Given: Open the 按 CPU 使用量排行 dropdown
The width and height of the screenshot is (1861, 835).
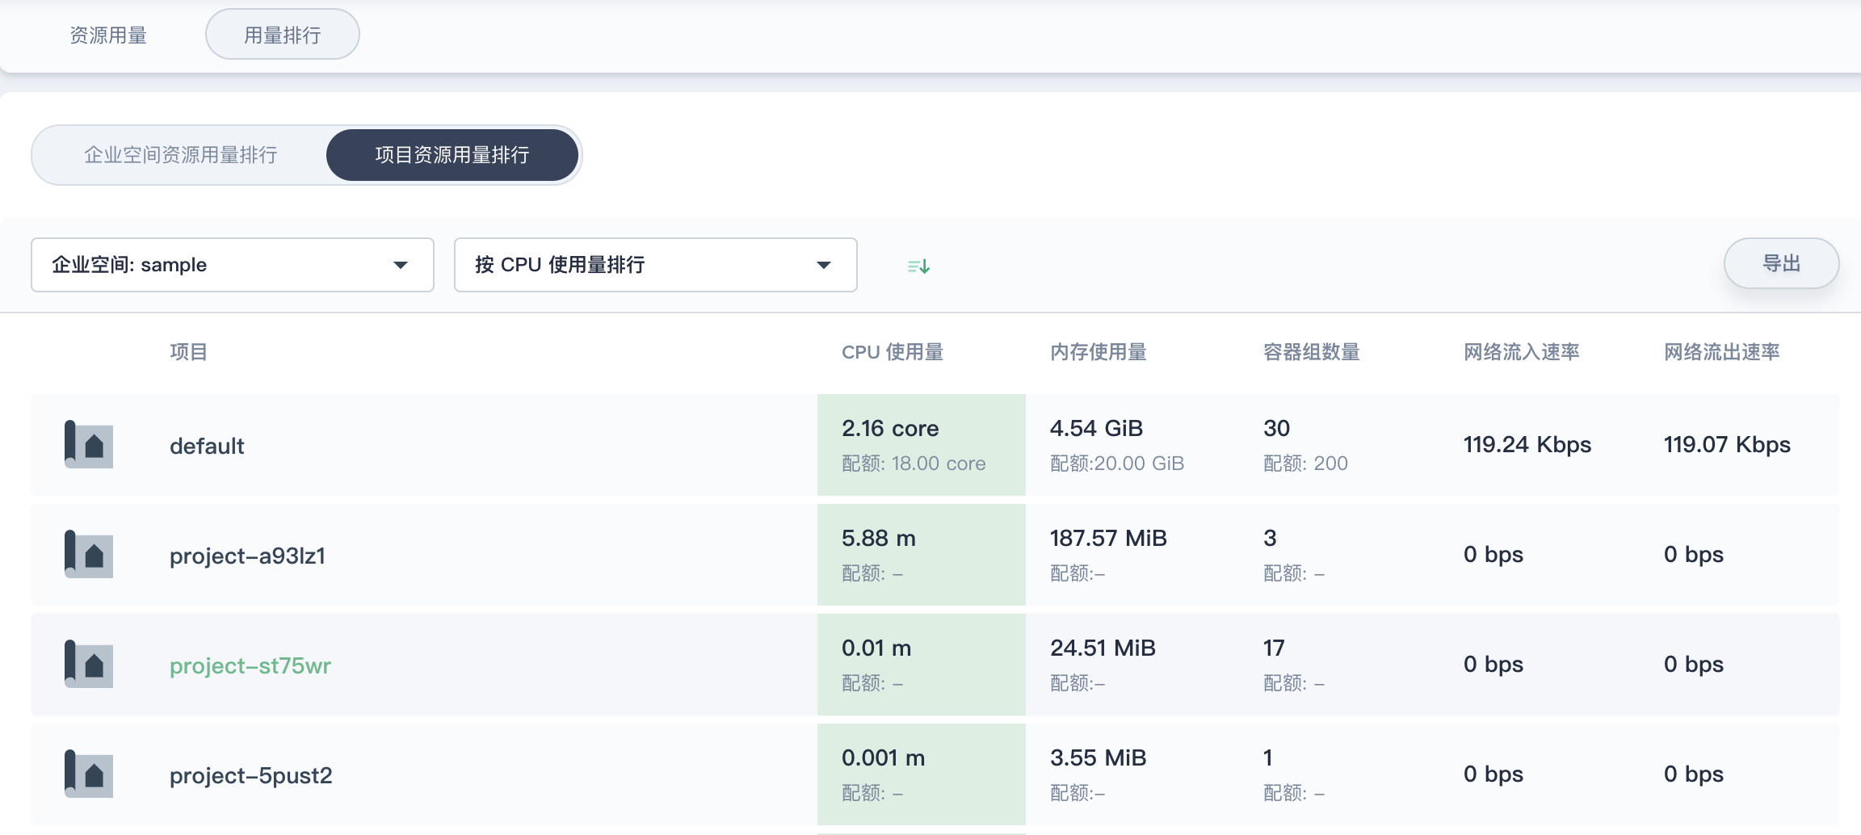Looking at the screenshot, I should (x=656, y=265).
